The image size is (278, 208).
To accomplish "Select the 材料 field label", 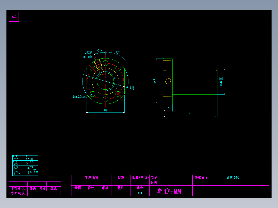I will pos(155,183).
